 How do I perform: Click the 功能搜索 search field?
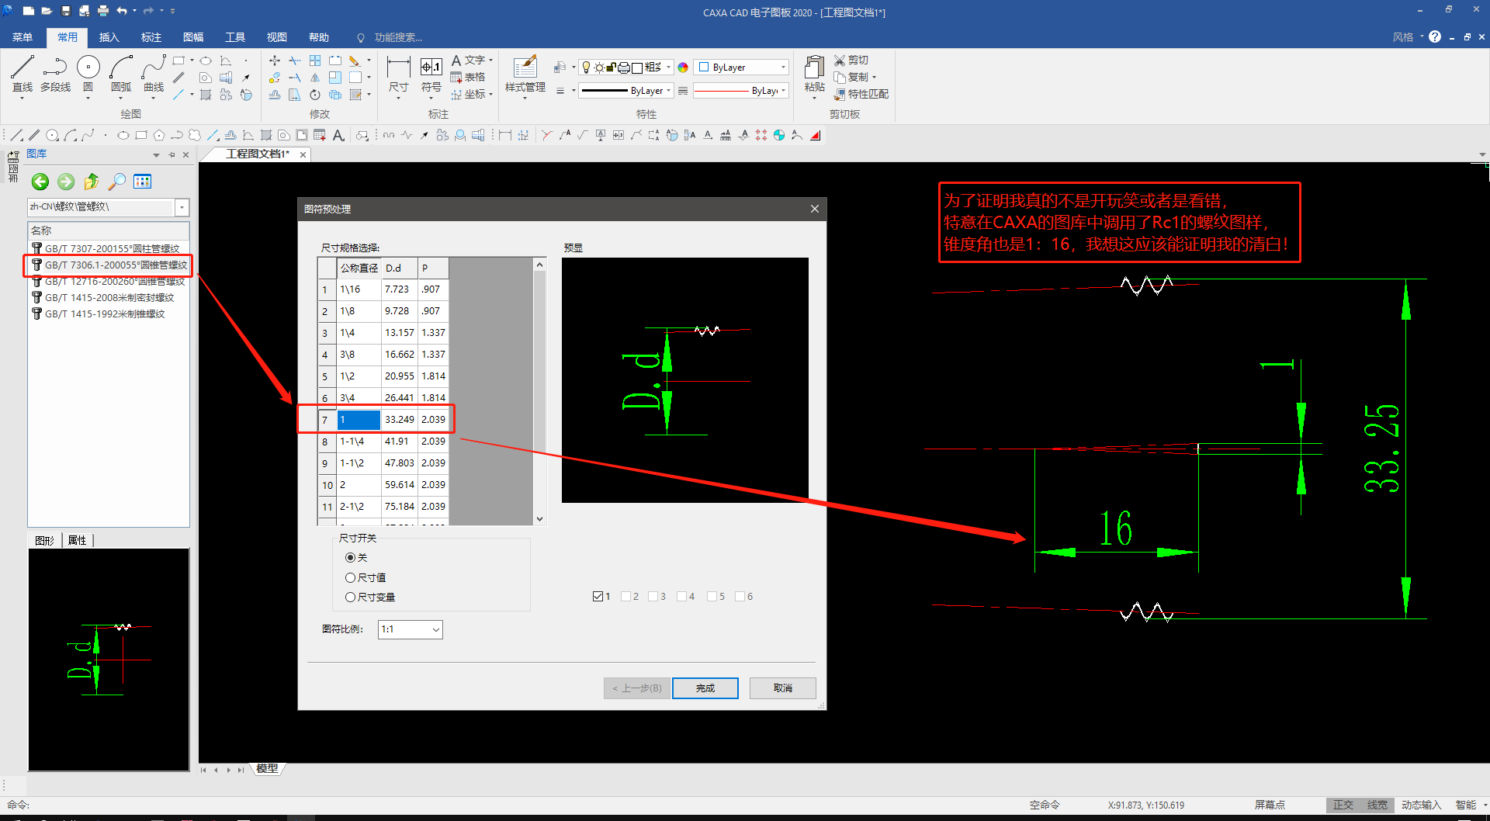(x=398, y=37)
